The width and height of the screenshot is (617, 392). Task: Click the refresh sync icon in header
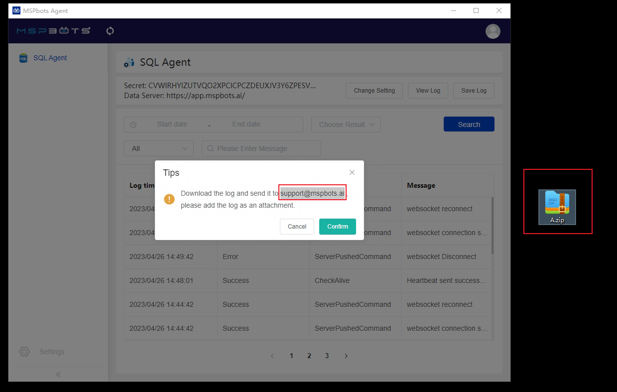[110, 31]
